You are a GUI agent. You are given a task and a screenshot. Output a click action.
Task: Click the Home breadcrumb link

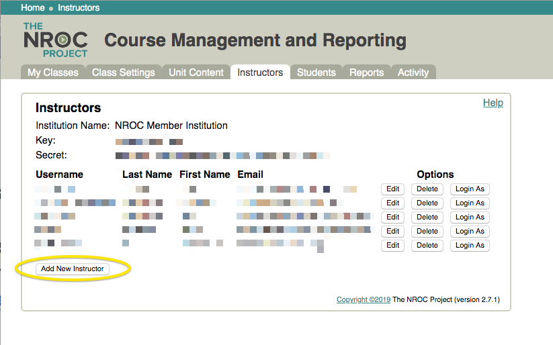coord(33,7)
